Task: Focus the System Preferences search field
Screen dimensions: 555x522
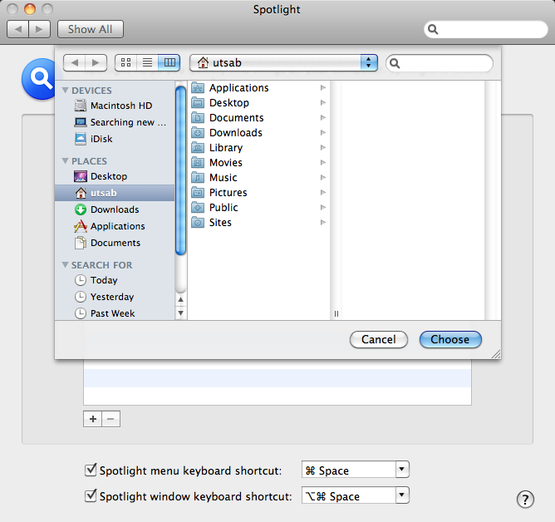Action: 485,29
